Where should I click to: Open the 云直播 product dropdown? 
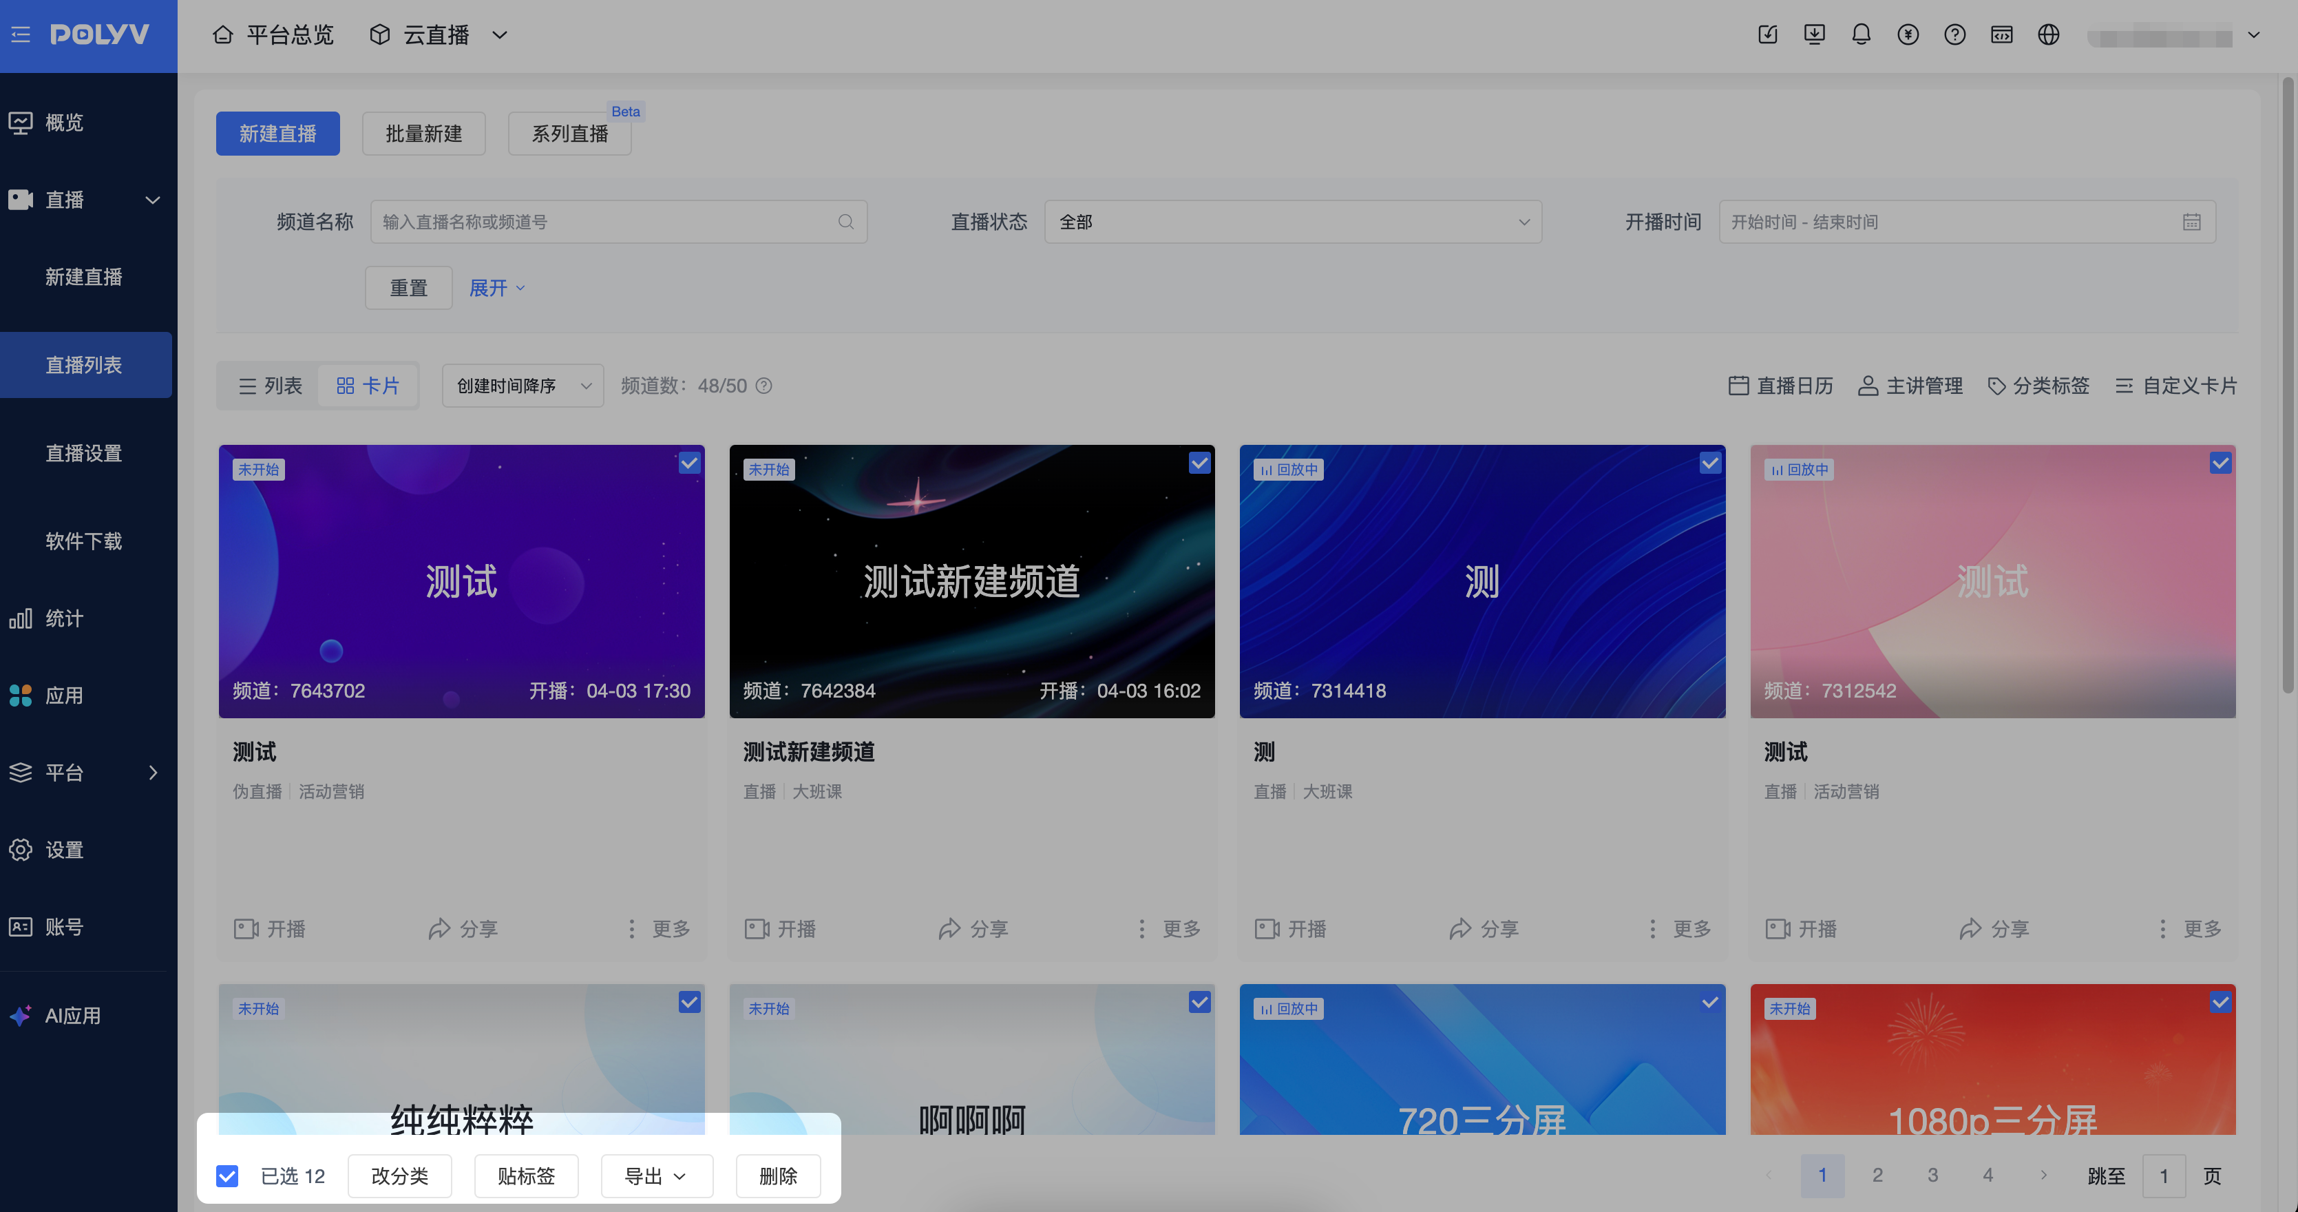(x=438, y=35)
